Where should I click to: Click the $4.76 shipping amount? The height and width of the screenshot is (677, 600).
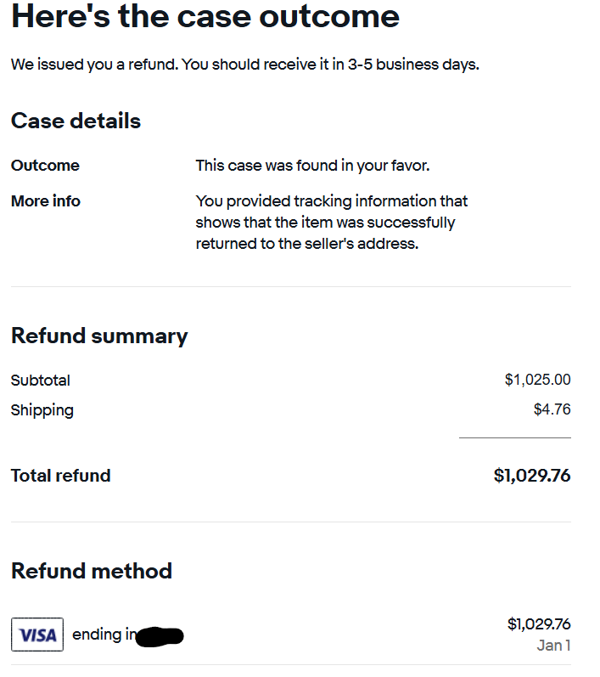552,410
